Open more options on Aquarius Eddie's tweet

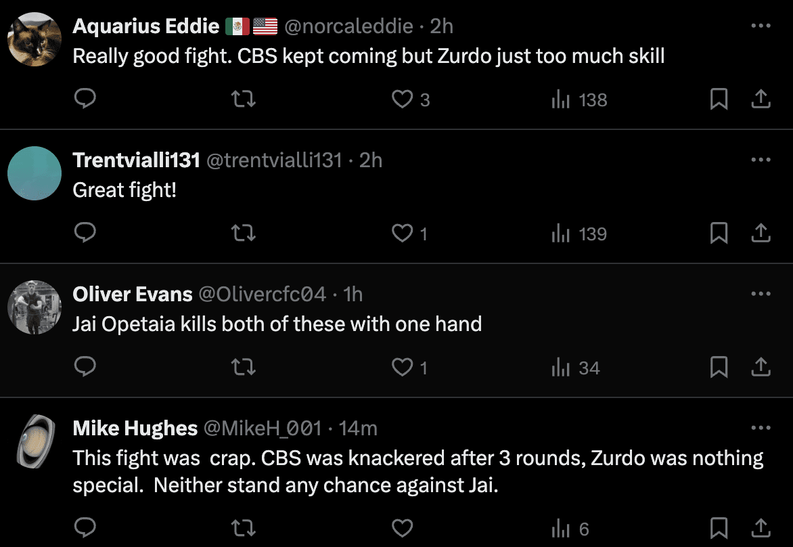tap(761, 26)
